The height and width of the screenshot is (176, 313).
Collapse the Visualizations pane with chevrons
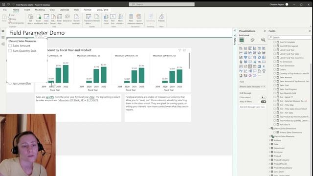[265, 31]
